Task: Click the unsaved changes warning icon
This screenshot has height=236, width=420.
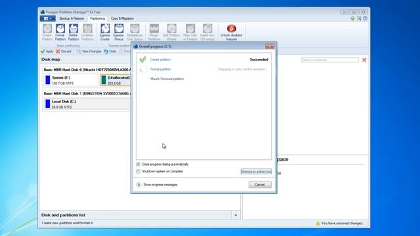Action: point(318,223)
